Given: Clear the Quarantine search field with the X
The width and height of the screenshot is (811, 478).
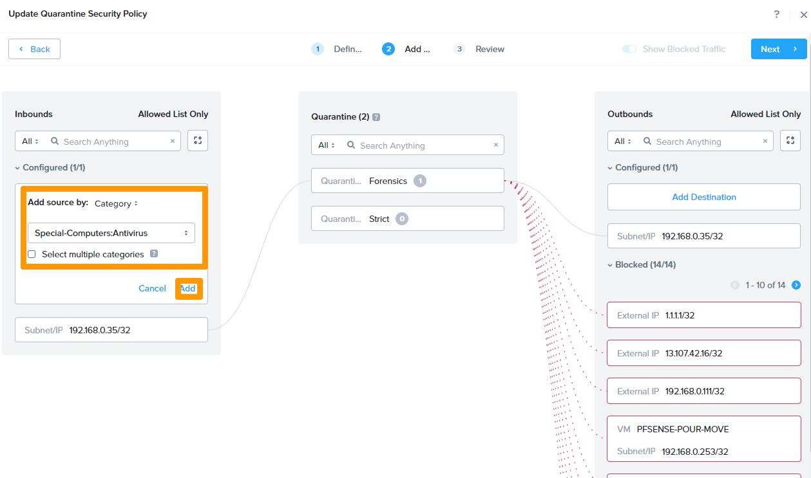Looking at the screenshot, I should [x=495, y=145].
